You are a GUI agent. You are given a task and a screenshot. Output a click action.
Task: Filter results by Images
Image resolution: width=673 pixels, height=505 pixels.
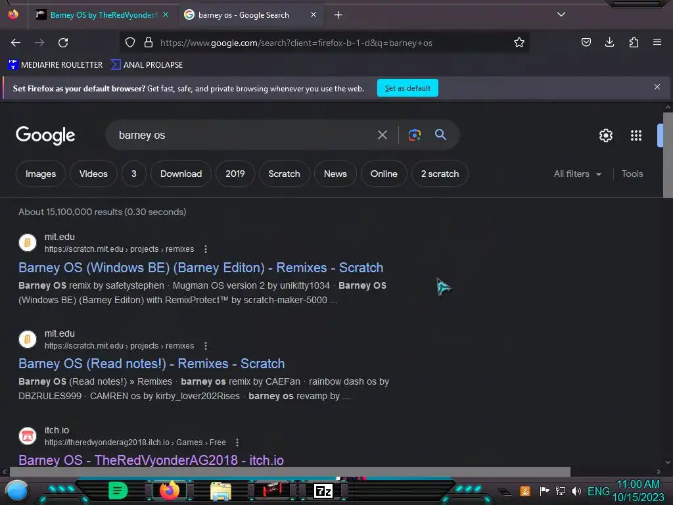(x=41, y=174)
